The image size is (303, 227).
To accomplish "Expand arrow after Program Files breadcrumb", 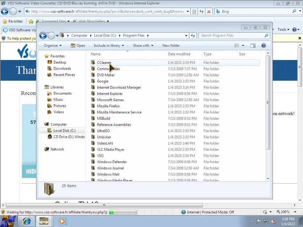I will point(148,35).
